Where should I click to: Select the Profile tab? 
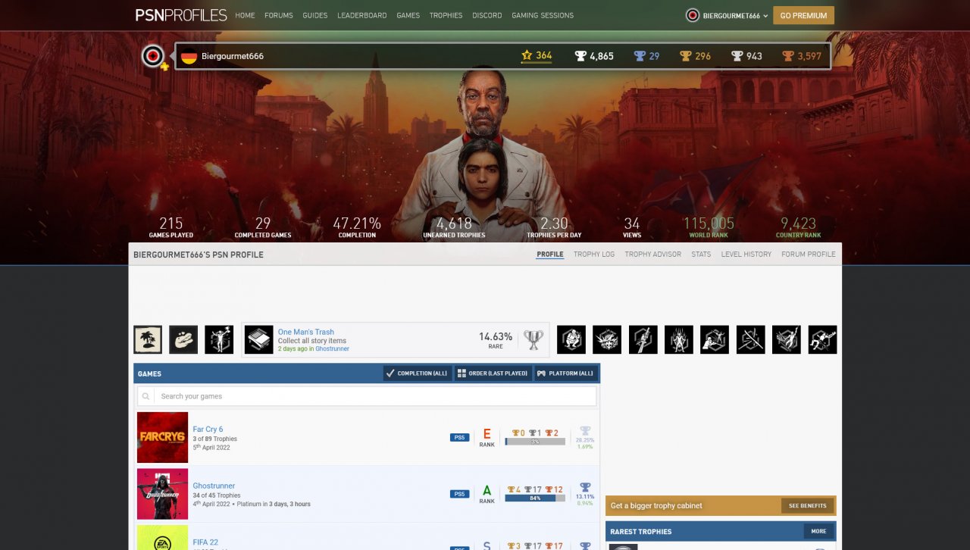click(x=550, y=255)
